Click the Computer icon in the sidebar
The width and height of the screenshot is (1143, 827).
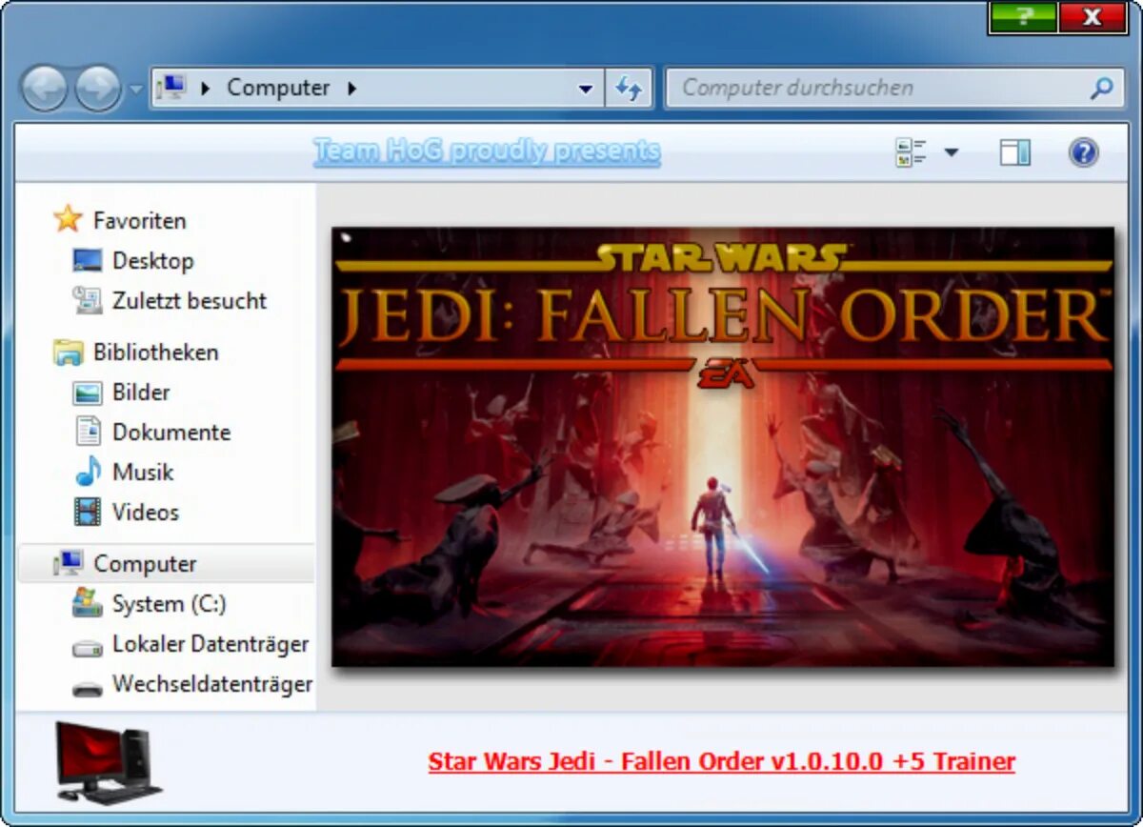[68, 563]
